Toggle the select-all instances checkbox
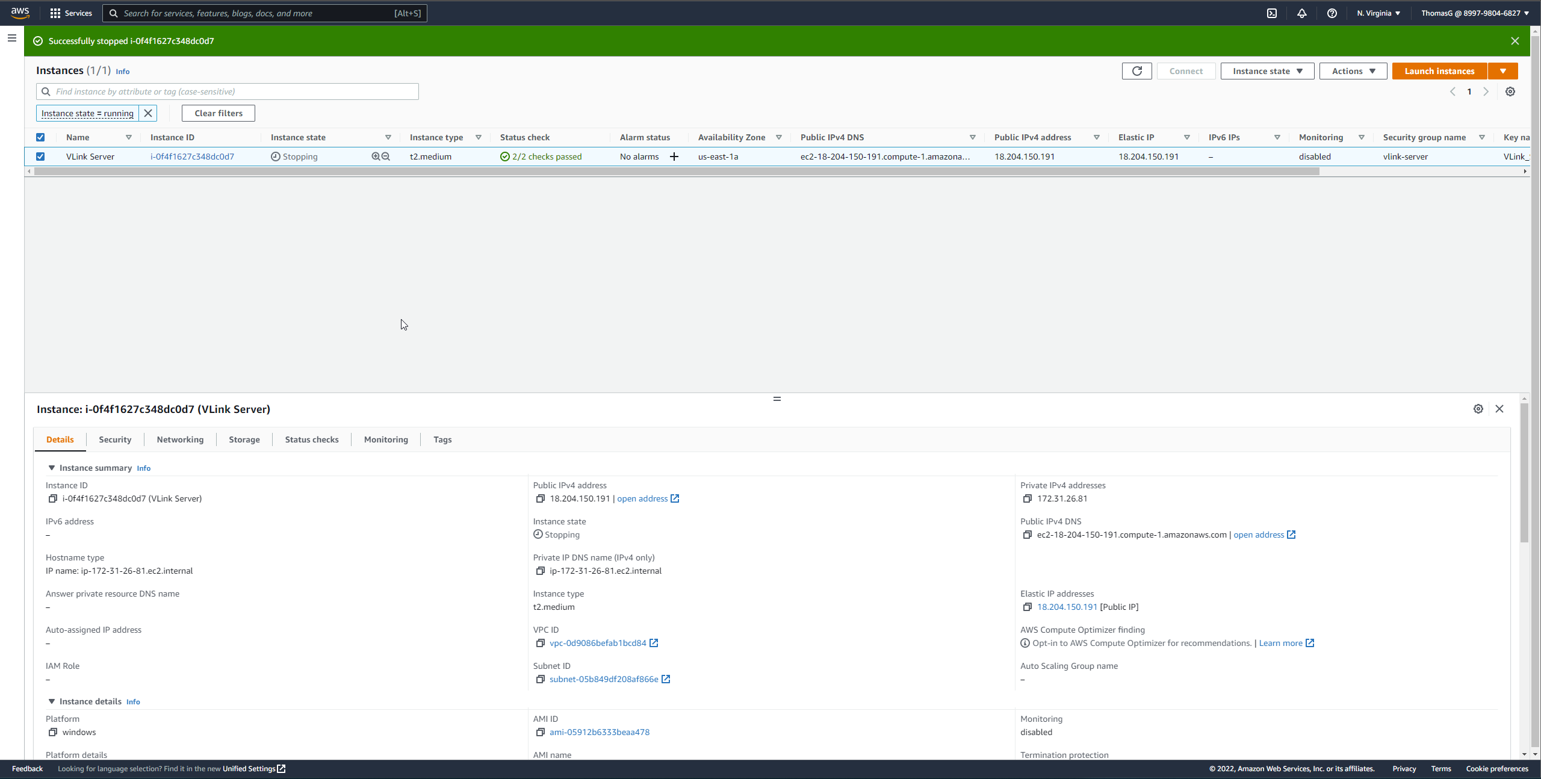1541x779 pixels. tap(40, 137)
